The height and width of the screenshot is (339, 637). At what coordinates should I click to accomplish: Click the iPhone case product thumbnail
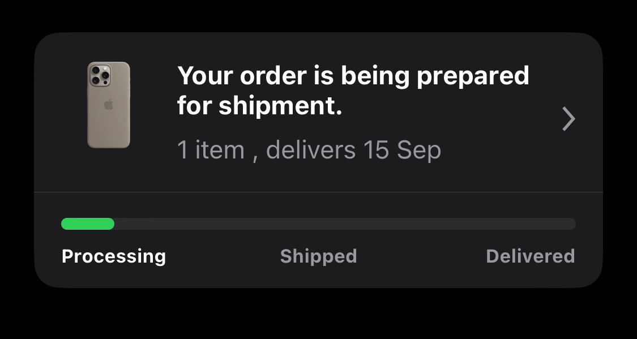click(109, 105)
